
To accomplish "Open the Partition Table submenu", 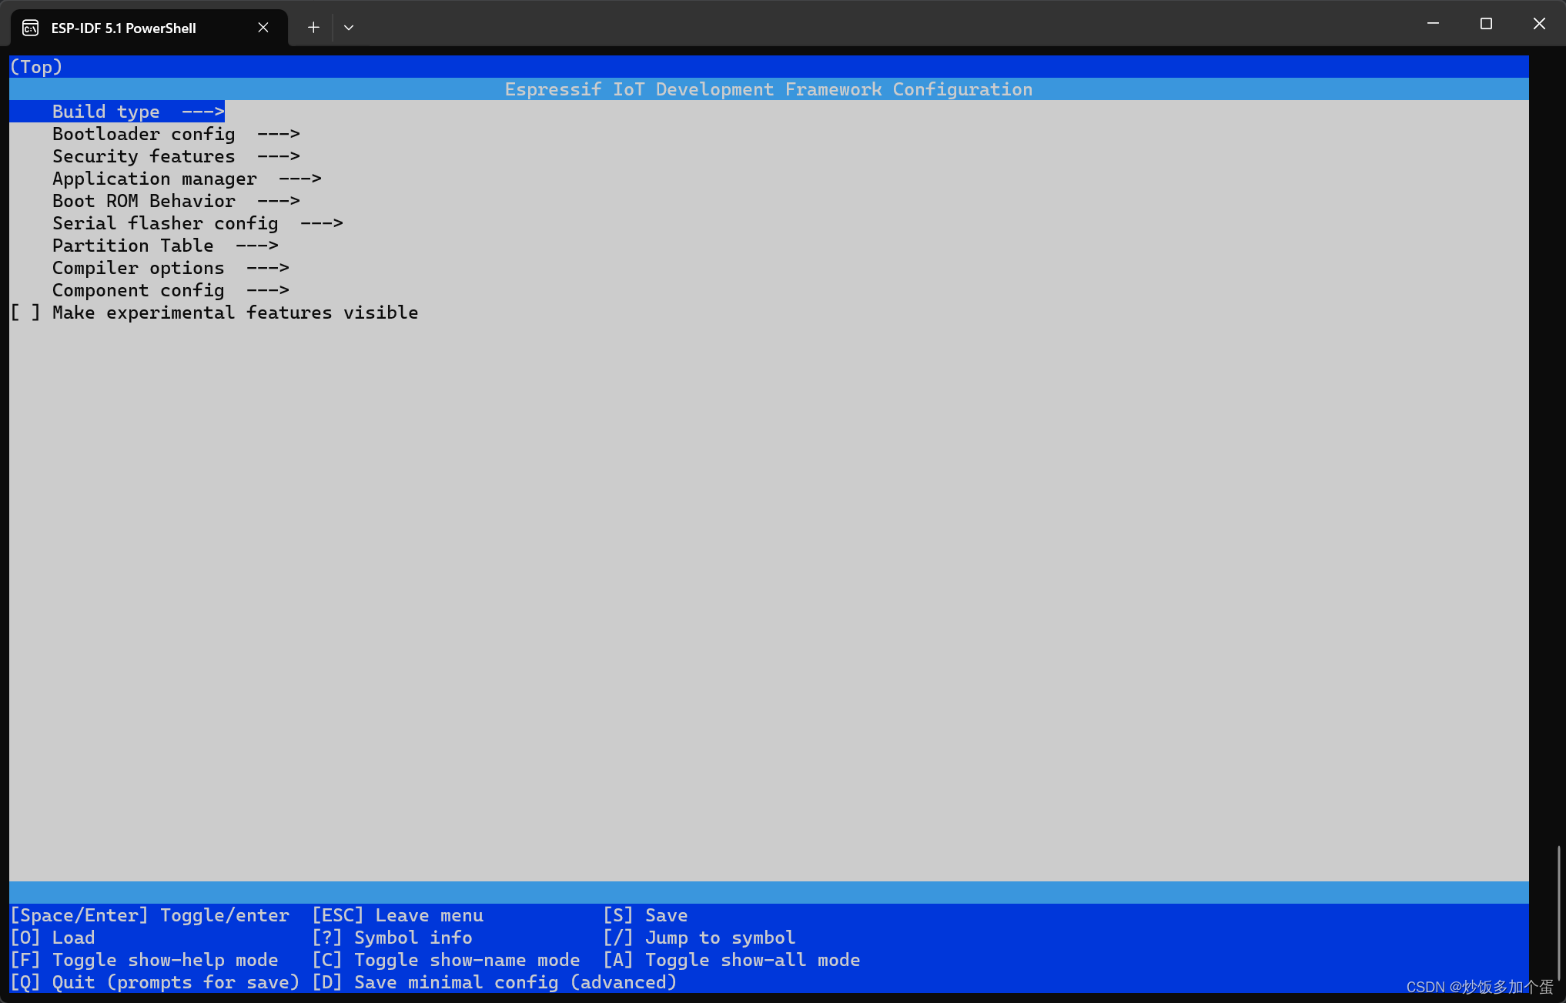I will pyautogui.click(x=165, y=246).
